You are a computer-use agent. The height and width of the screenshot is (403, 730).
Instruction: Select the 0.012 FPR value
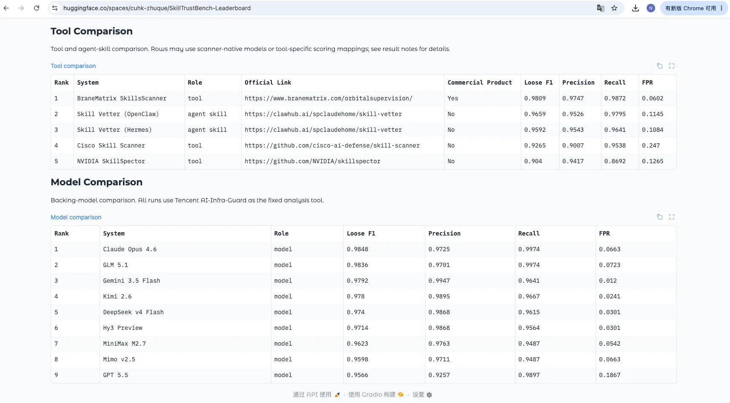[636, 281]
